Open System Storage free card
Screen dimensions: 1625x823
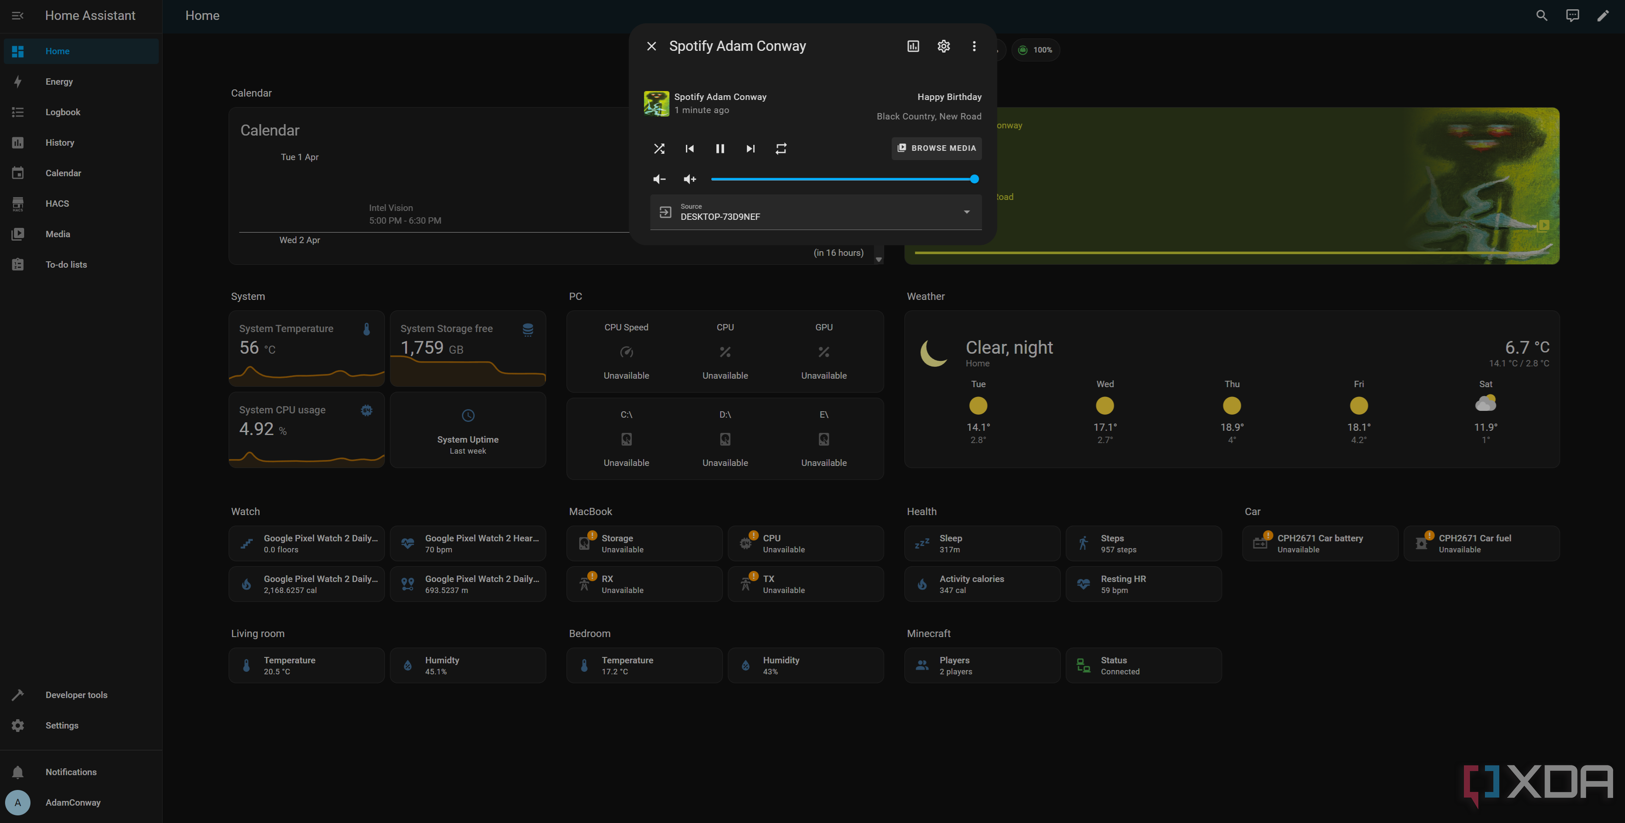coord(467,348)
